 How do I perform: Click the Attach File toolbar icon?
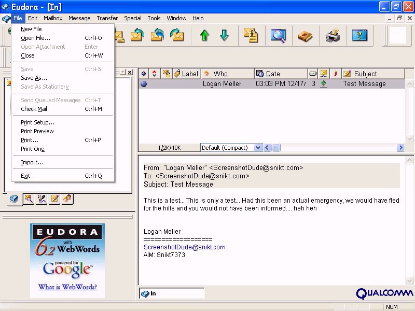pyautogui.click(x=251, y=35)
